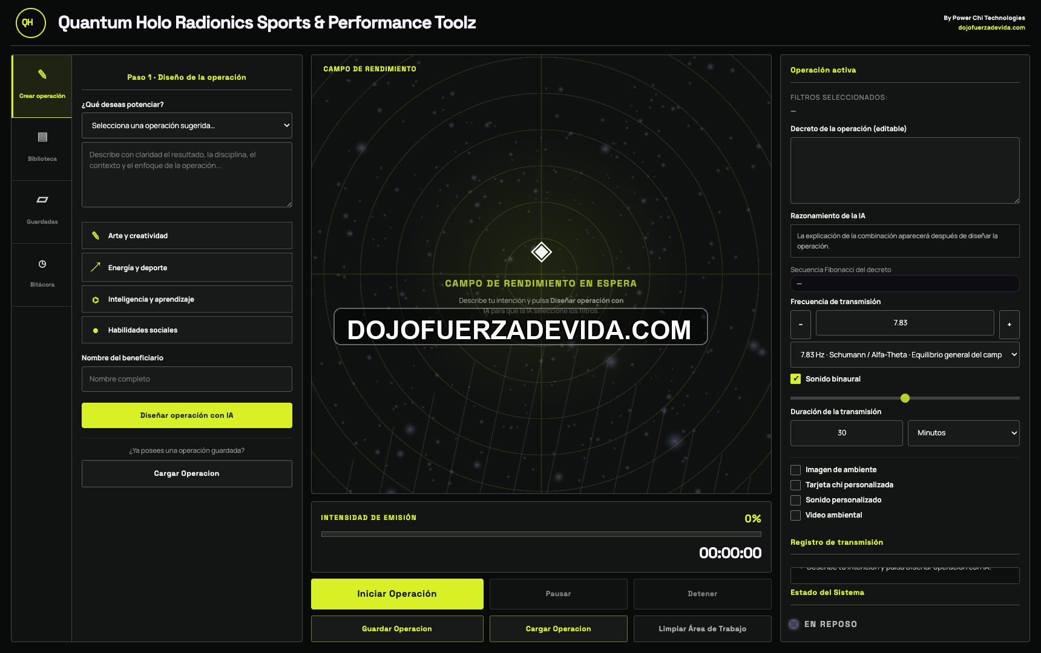The image size is (1041, 653).
Task: Click the arrow icon of Energía y deporte
Action: [x=96, y=267]
